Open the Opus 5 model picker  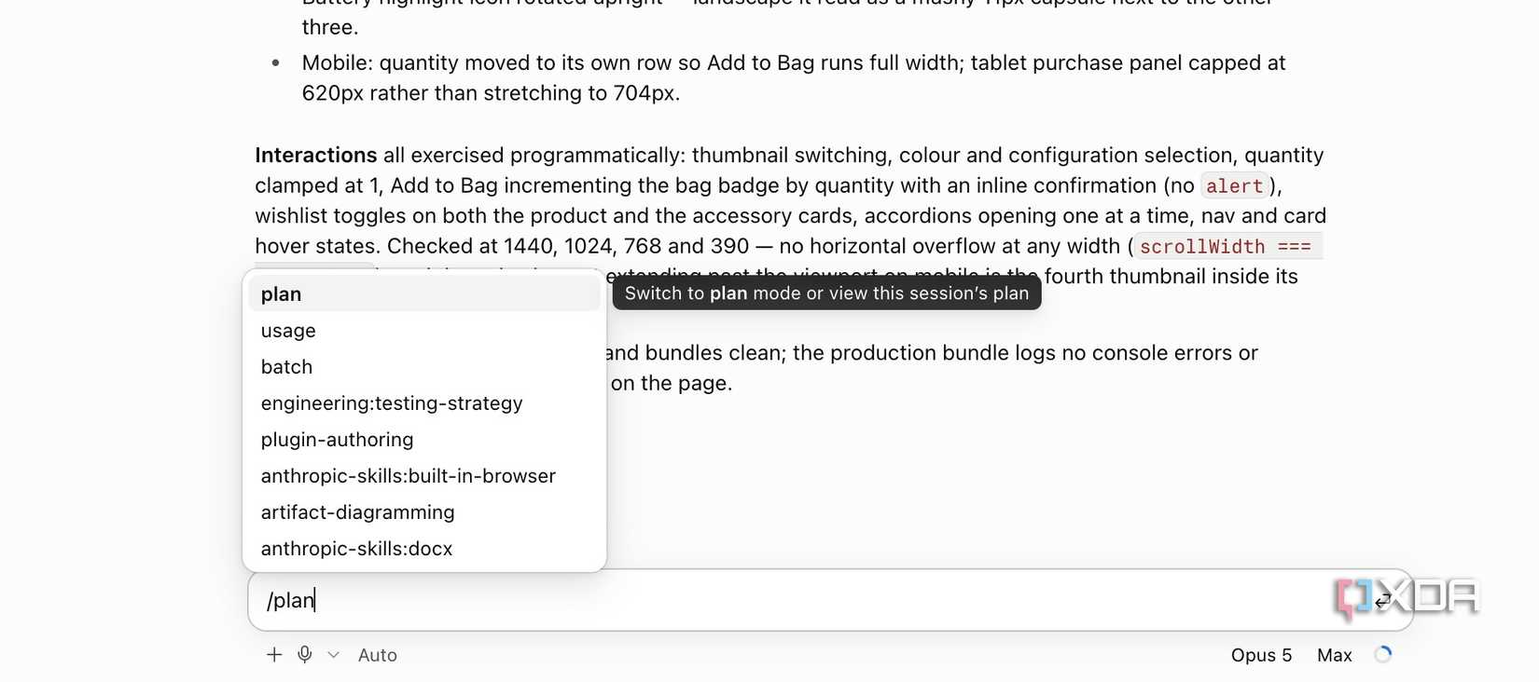click(x=1261, y=655)
